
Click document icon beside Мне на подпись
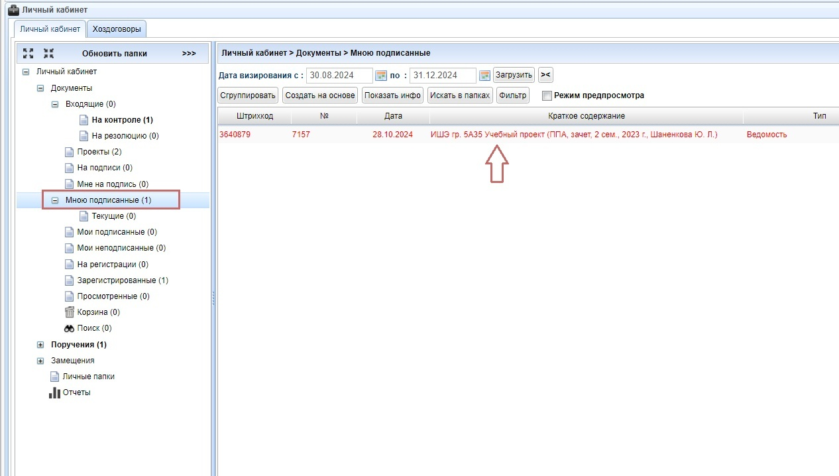coord(70,184)
